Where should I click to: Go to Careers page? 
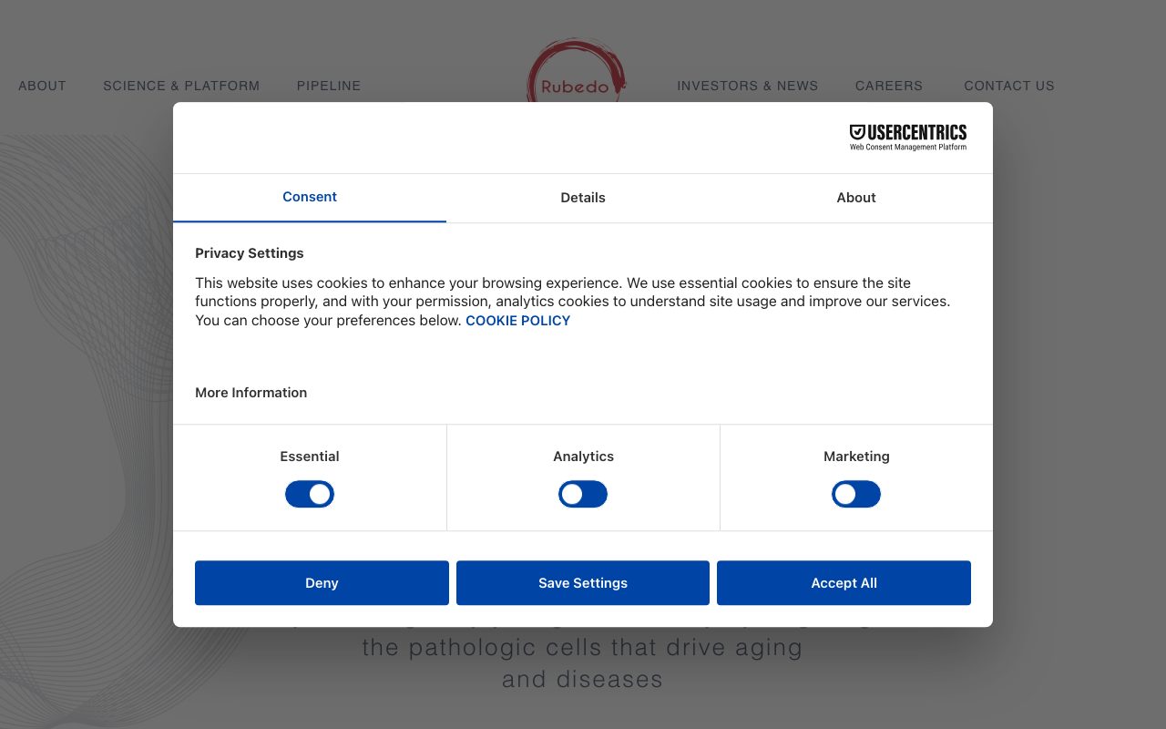(889, 86)
